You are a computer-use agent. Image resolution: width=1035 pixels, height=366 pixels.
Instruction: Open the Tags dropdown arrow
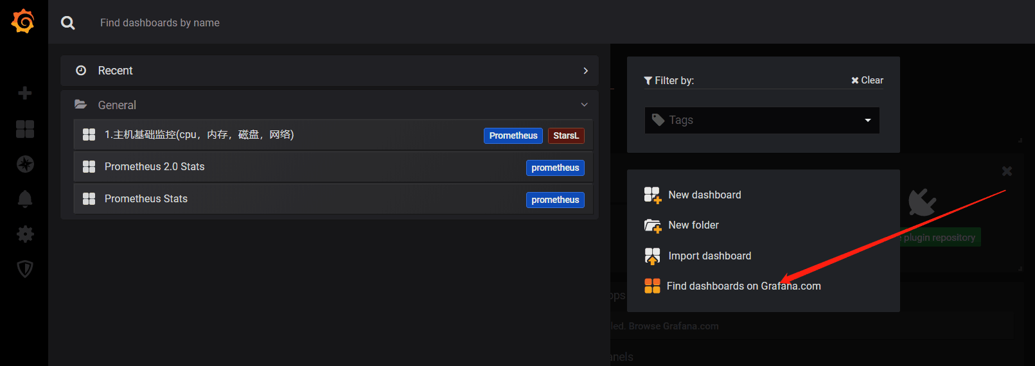868,120
